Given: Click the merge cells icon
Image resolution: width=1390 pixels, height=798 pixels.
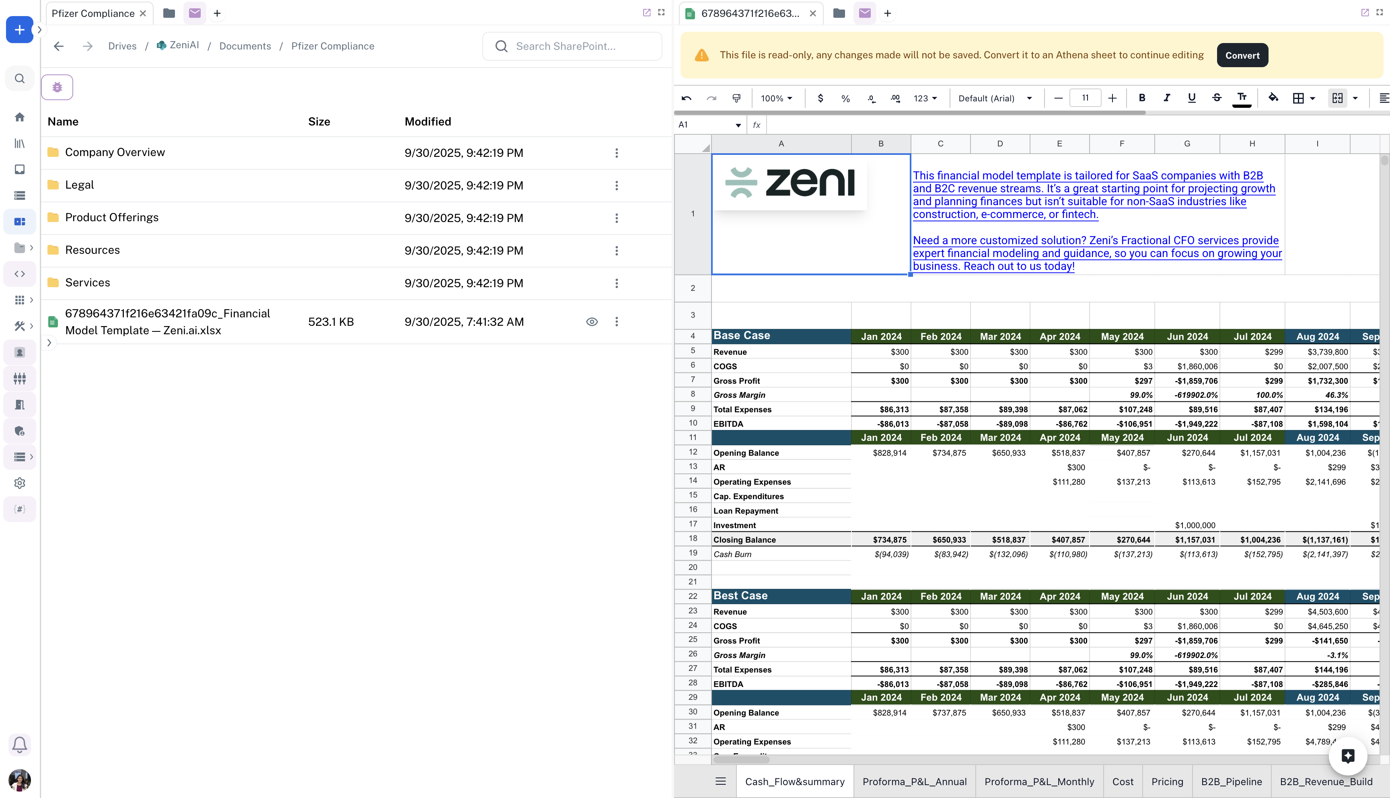Looking at the screenshot, I should (x=1337, y=98).
